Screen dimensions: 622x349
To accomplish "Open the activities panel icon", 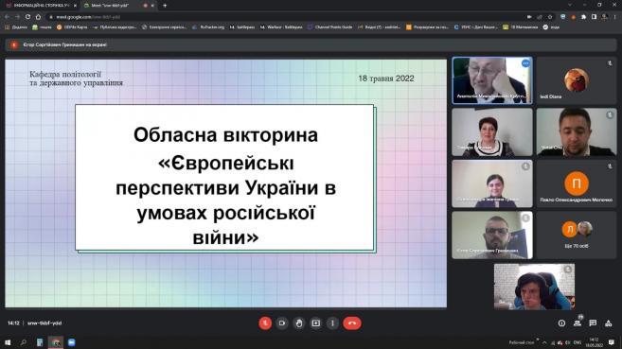I will (x=608, y=323).
